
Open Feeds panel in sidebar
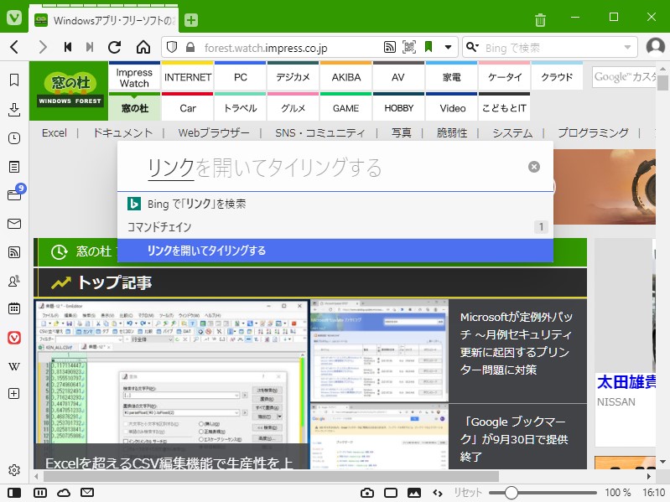(x=14, y=252)
